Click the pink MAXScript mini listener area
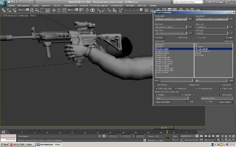Screen dimensions: 236x147 [8, 136]
